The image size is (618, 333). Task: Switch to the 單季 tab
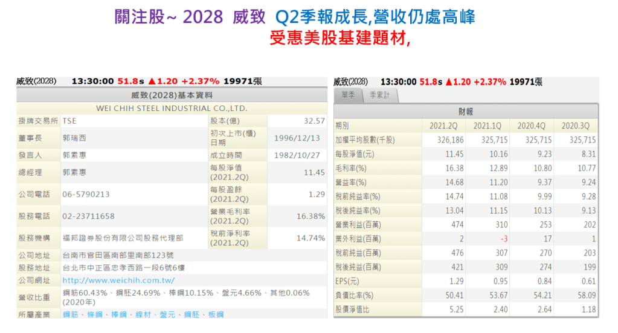click(x=348, y=95)
